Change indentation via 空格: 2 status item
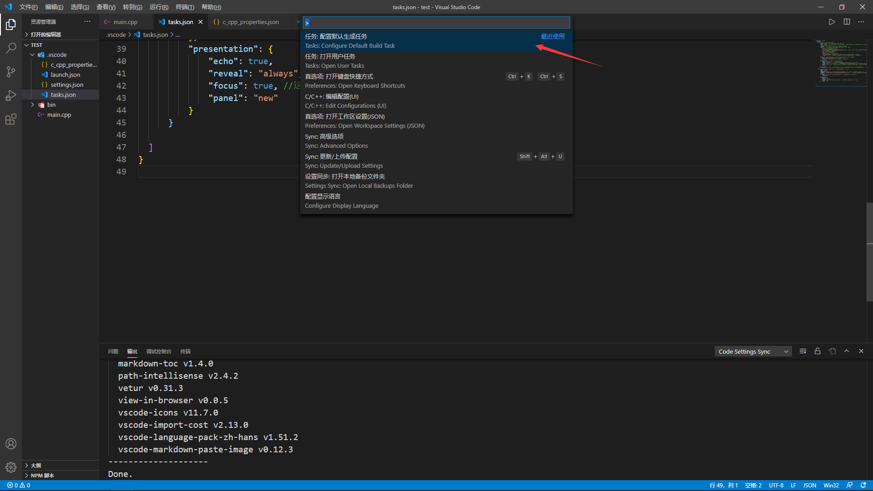 tap(753, 485)
